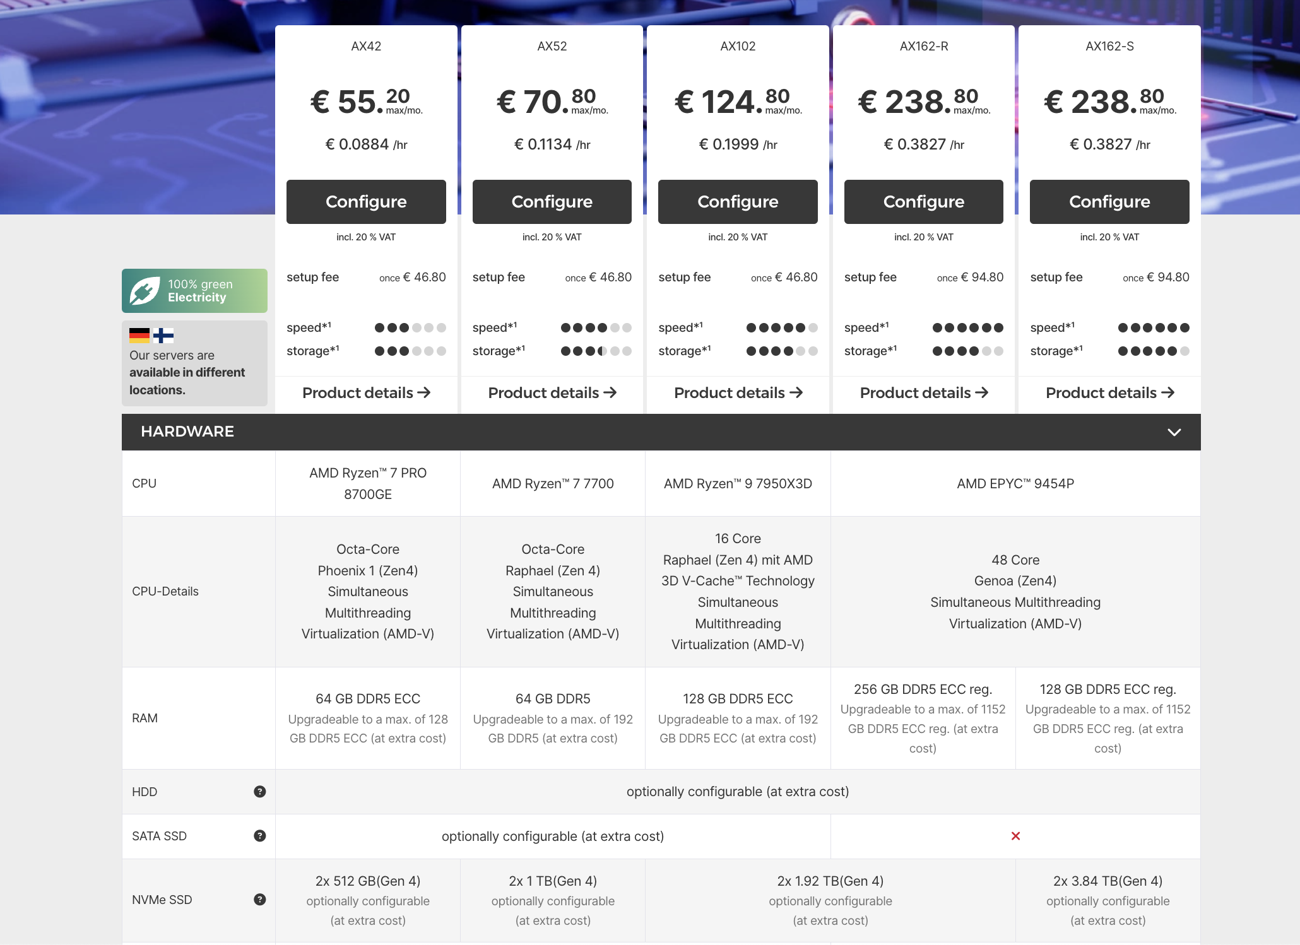Select the AX52 plan title

pos(552,46)
